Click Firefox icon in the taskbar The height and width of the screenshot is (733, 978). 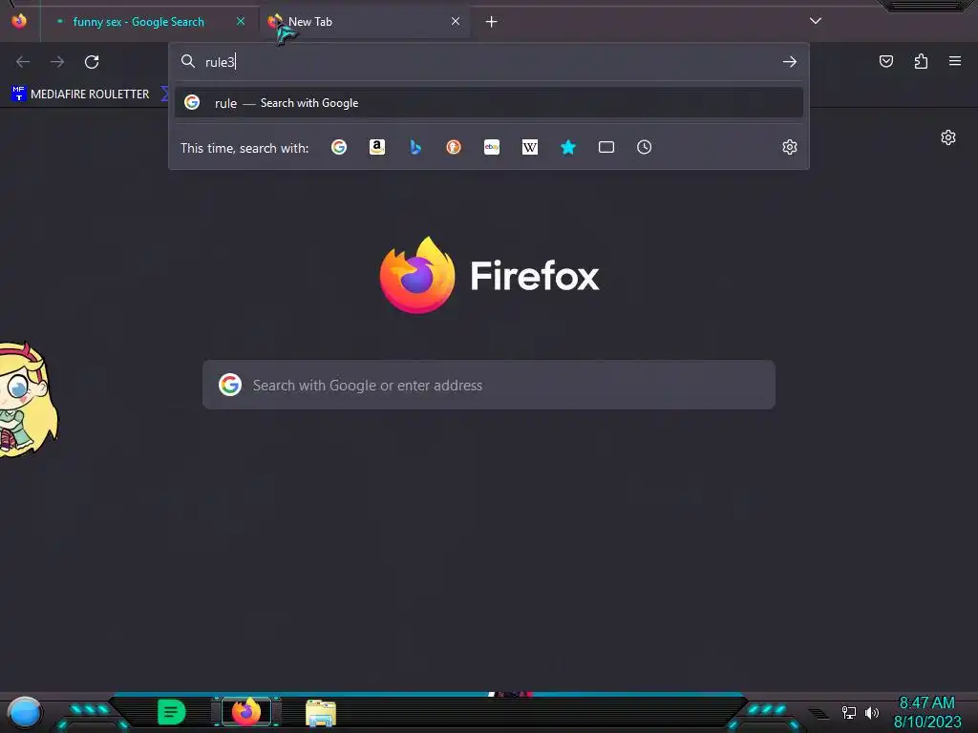(246, 712)
